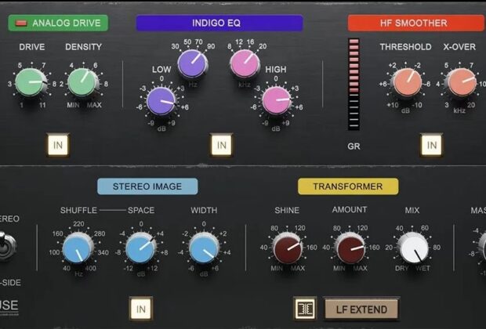Click the white Dry/Wet Mix knob
Image resolution: width=486 pixels, height=329 pixels.
point(413,248)
